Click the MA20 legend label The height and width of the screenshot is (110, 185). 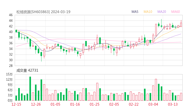point(162,12)
